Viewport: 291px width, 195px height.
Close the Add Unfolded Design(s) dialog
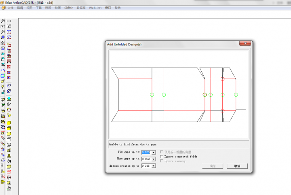[x=245, y=44]
